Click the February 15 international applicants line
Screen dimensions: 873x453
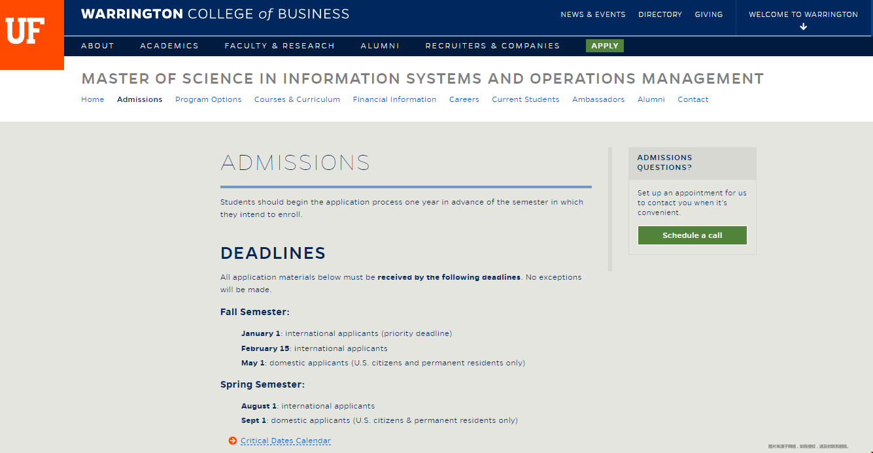coord(315,348)
